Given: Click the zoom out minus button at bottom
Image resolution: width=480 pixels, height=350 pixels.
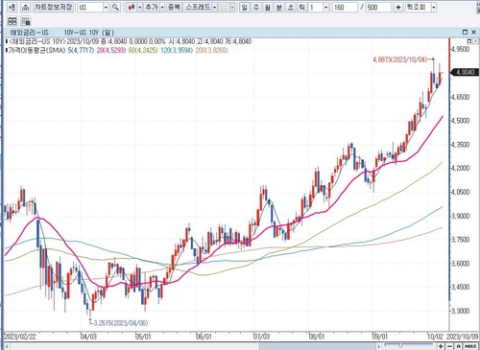Looking at the screenshot, I should coord(449,346).
